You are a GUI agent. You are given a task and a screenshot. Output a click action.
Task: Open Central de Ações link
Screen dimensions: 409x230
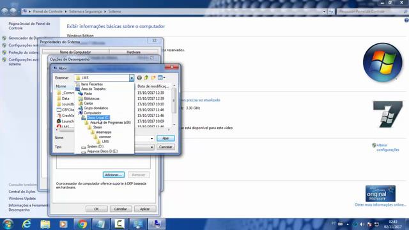tap(22, 192)
